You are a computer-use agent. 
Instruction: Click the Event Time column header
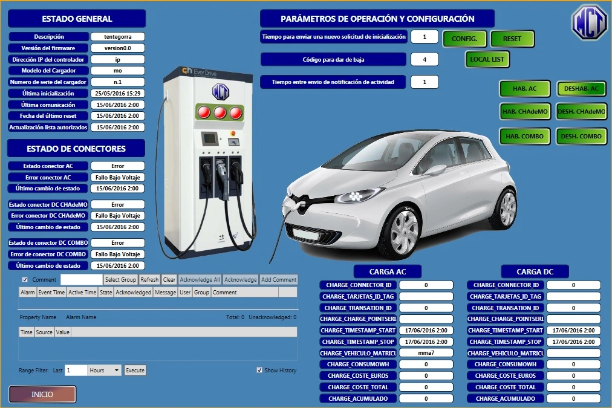51,293
